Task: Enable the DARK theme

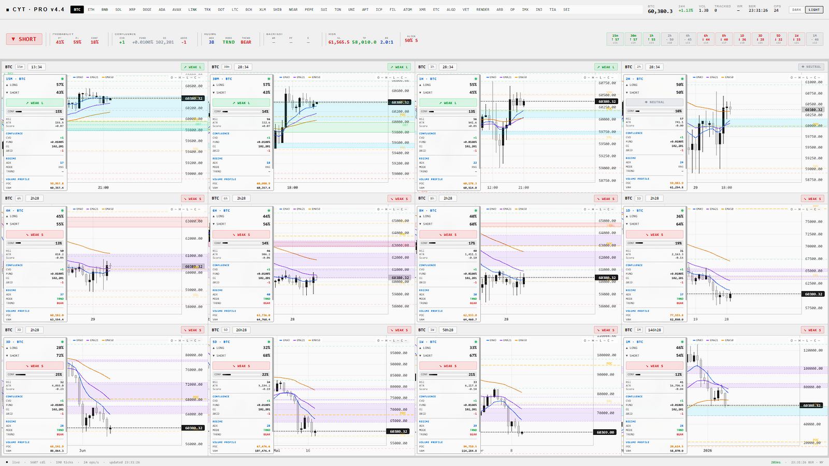Action: (x=797, y=9)
